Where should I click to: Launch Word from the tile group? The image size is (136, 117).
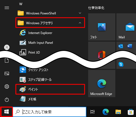click(130, 46)
